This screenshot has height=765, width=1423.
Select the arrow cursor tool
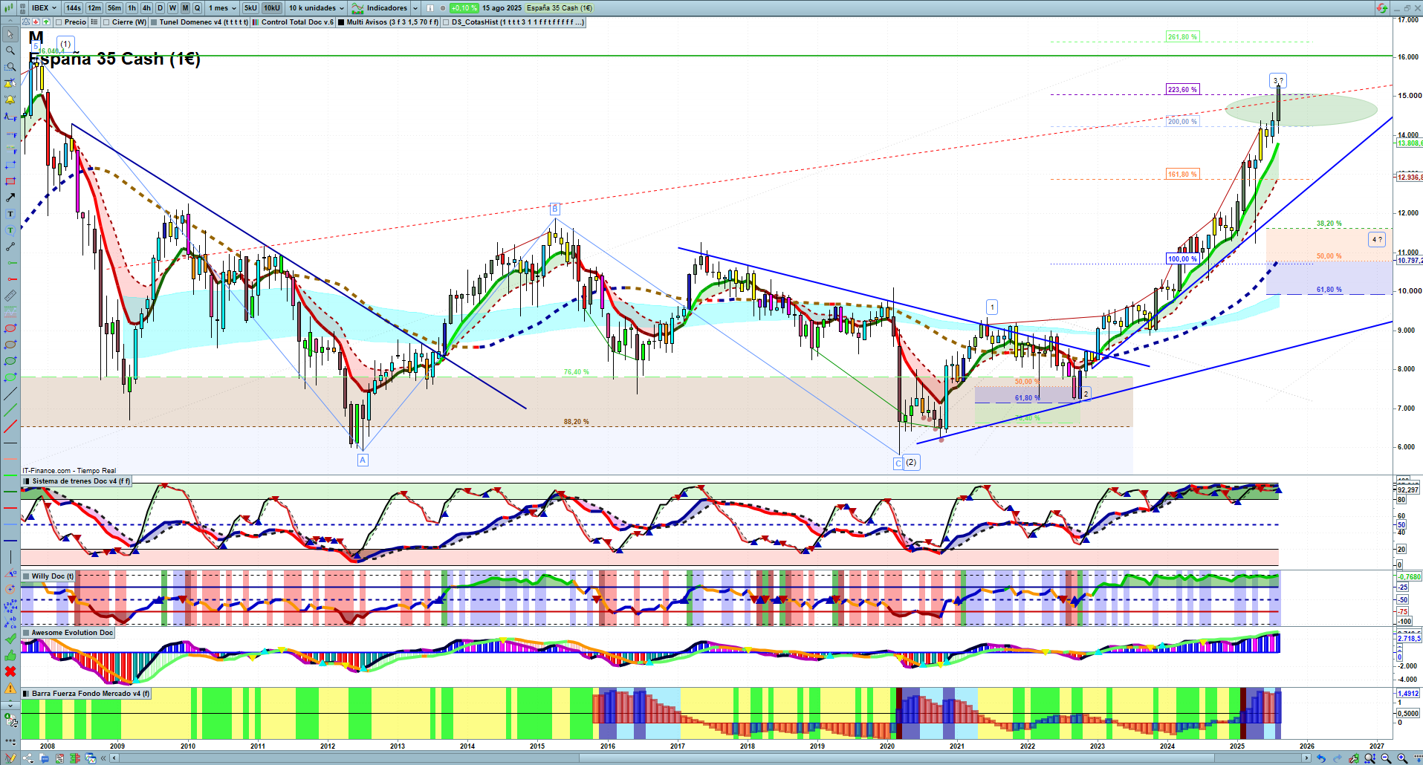coord(10,34)
